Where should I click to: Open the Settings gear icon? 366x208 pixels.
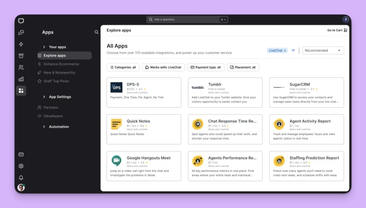21,166
